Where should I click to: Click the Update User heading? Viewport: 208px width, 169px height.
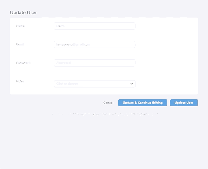(x=23, y=13)
